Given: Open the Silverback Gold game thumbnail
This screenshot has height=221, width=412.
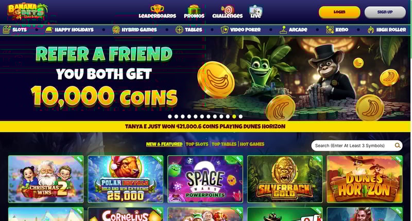Looking at the screenshot, I should click(x=285, y=179).
